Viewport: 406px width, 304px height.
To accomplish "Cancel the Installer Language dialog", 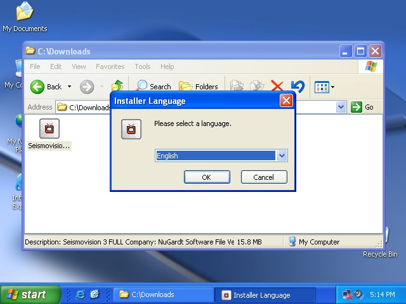I will (264, 177).
